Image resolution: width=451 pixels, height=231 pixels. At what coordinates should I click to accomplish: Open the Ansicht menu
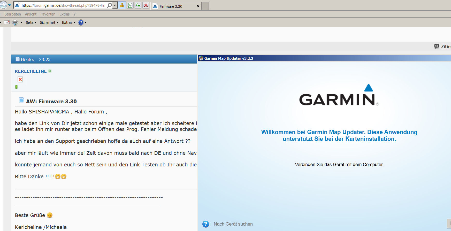pos(31,14)
